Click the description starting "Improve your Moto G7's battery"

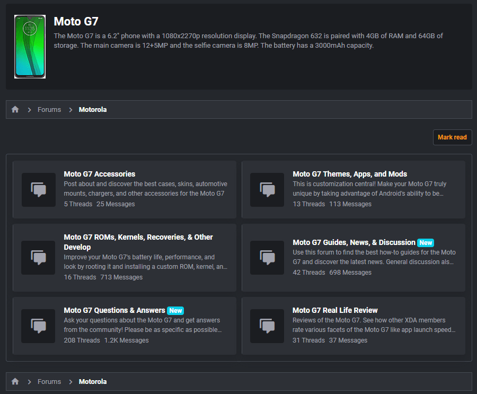tap(146, 262)
